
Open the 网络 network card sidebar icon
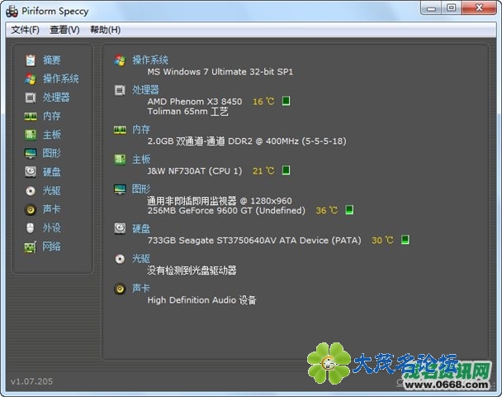pos(31,246)
